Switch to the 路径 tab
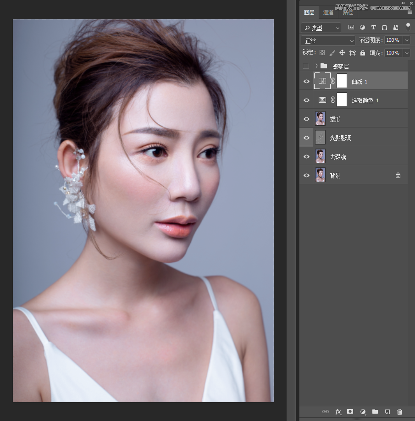This screenshot has height=421, width=415. tap(347, 12)
